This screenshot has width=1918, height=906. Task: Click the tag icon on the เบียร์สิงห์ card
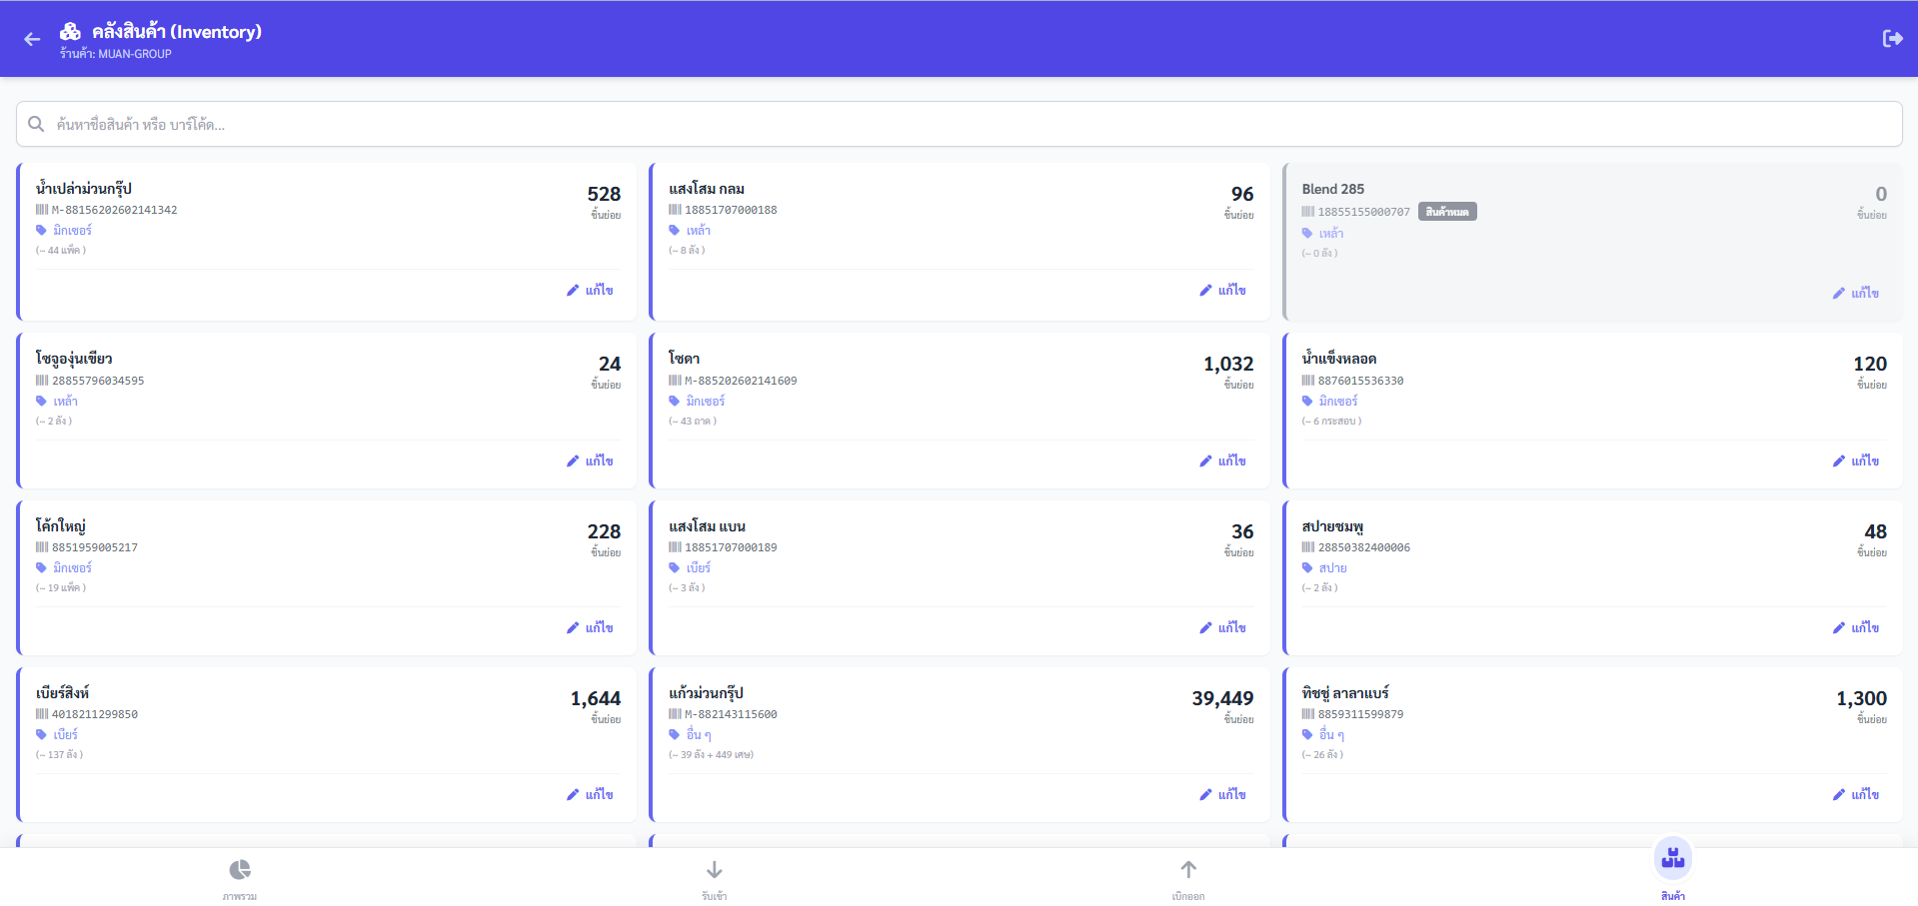(42, 735)
